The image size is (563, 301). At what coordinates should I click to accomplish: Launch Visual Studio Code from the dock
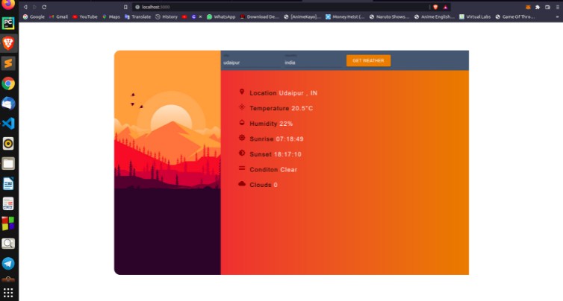pyautogui.click(x=8, y=124)
